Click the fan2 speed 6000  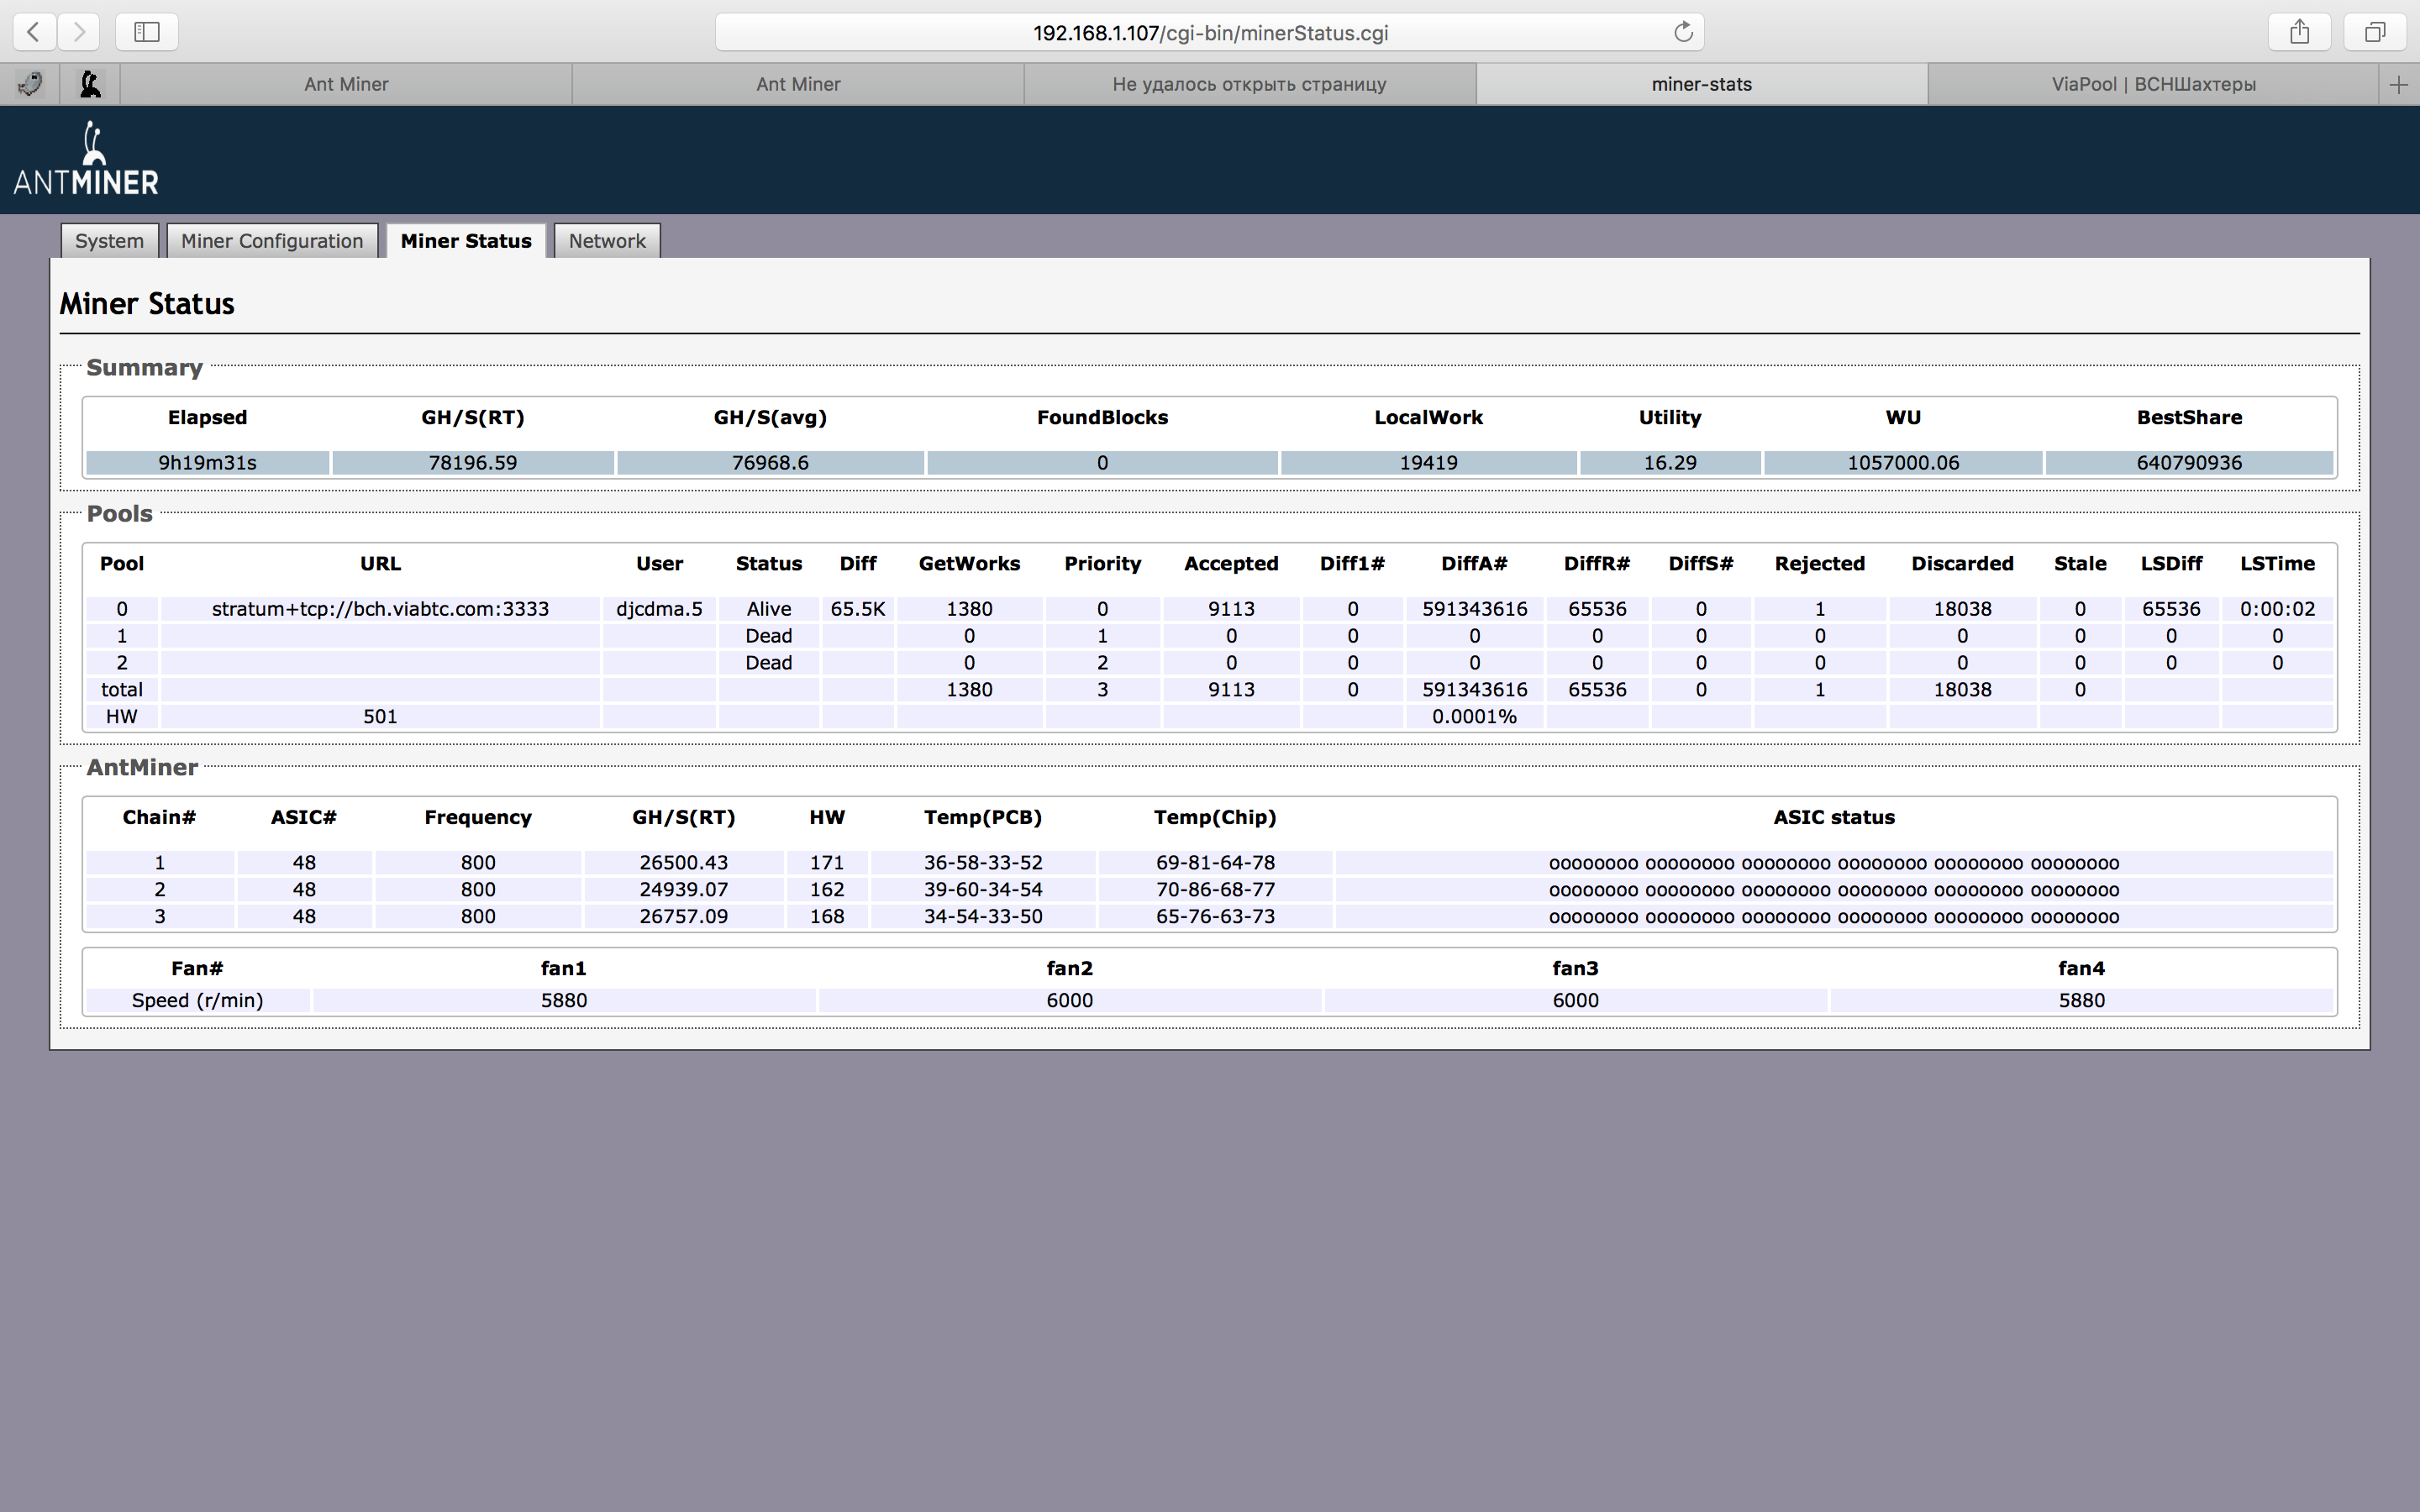[1070, 1001]
